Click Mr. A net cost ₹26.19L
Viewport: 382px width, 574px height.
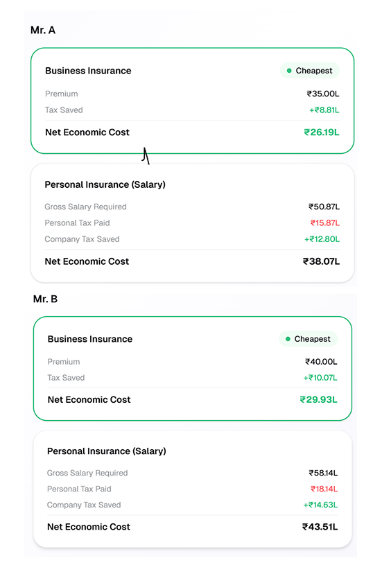click(322, 132)
